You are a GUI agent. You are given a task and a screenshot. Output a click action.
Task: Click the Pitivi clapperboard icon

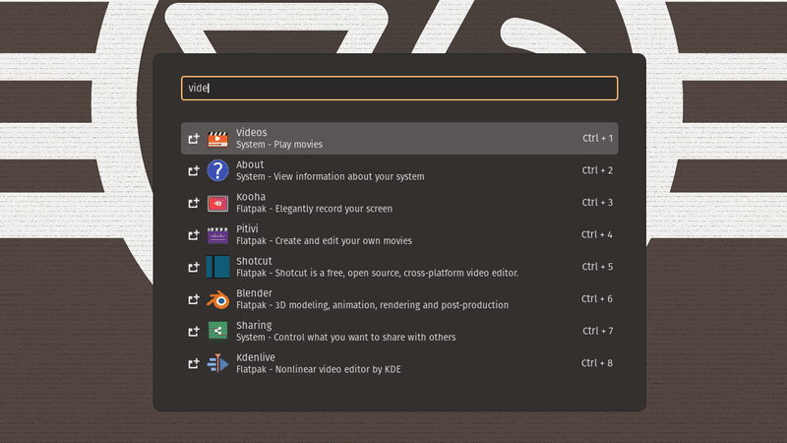click(217, 235)
